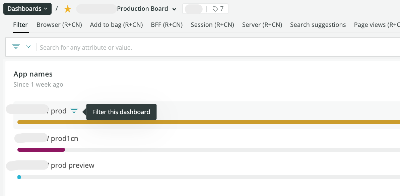Select the Server (R+CN) tab
The image size is (400, 196).
(262, 24)
